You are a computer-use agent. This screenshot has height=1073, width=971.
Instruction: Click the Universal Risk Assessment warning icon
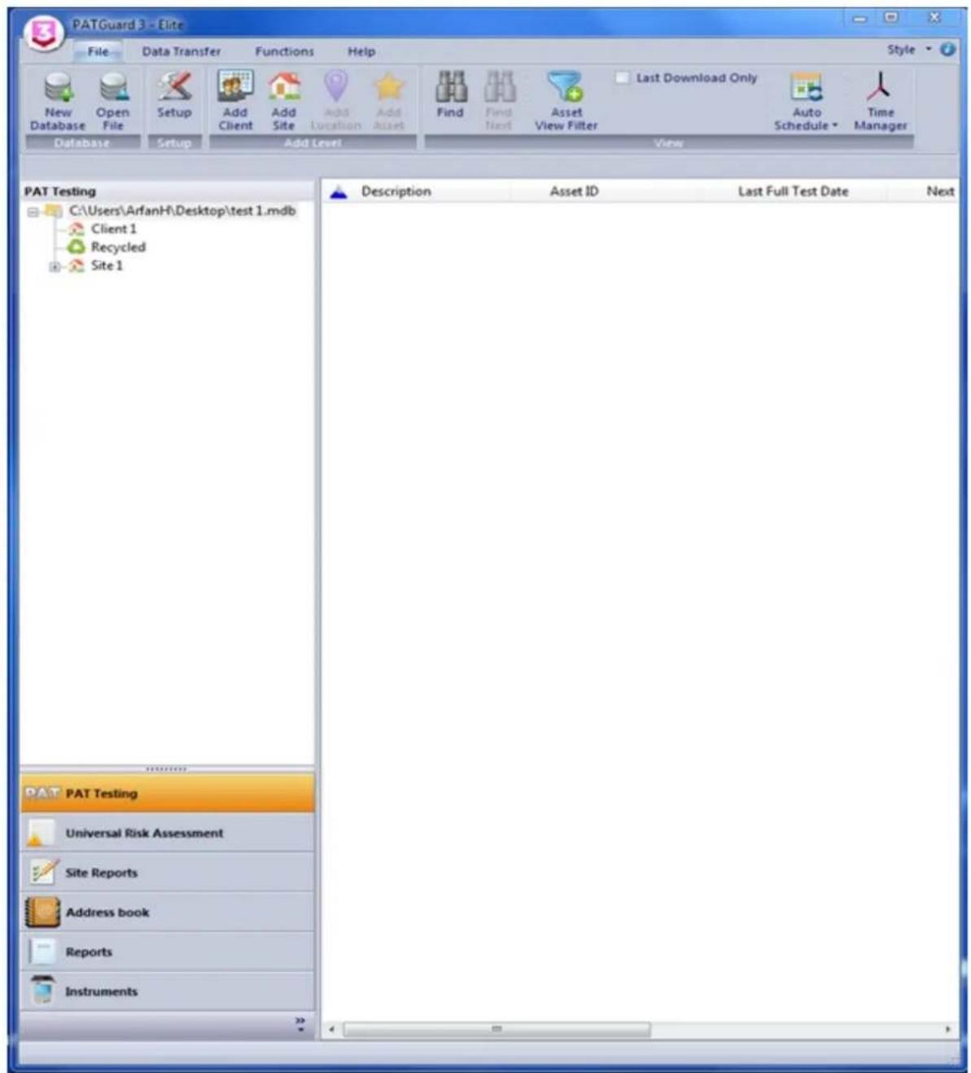pos(41,833)
